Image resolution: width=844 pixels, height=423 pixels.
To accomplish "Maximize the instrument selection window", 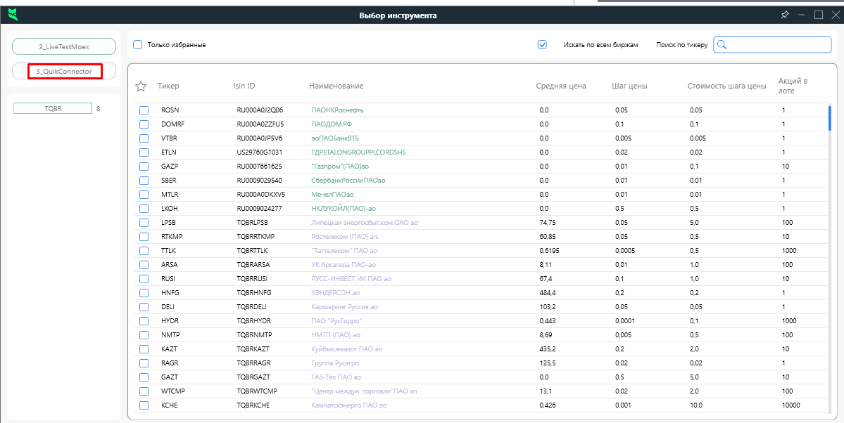I will click(x=819, y=15).
